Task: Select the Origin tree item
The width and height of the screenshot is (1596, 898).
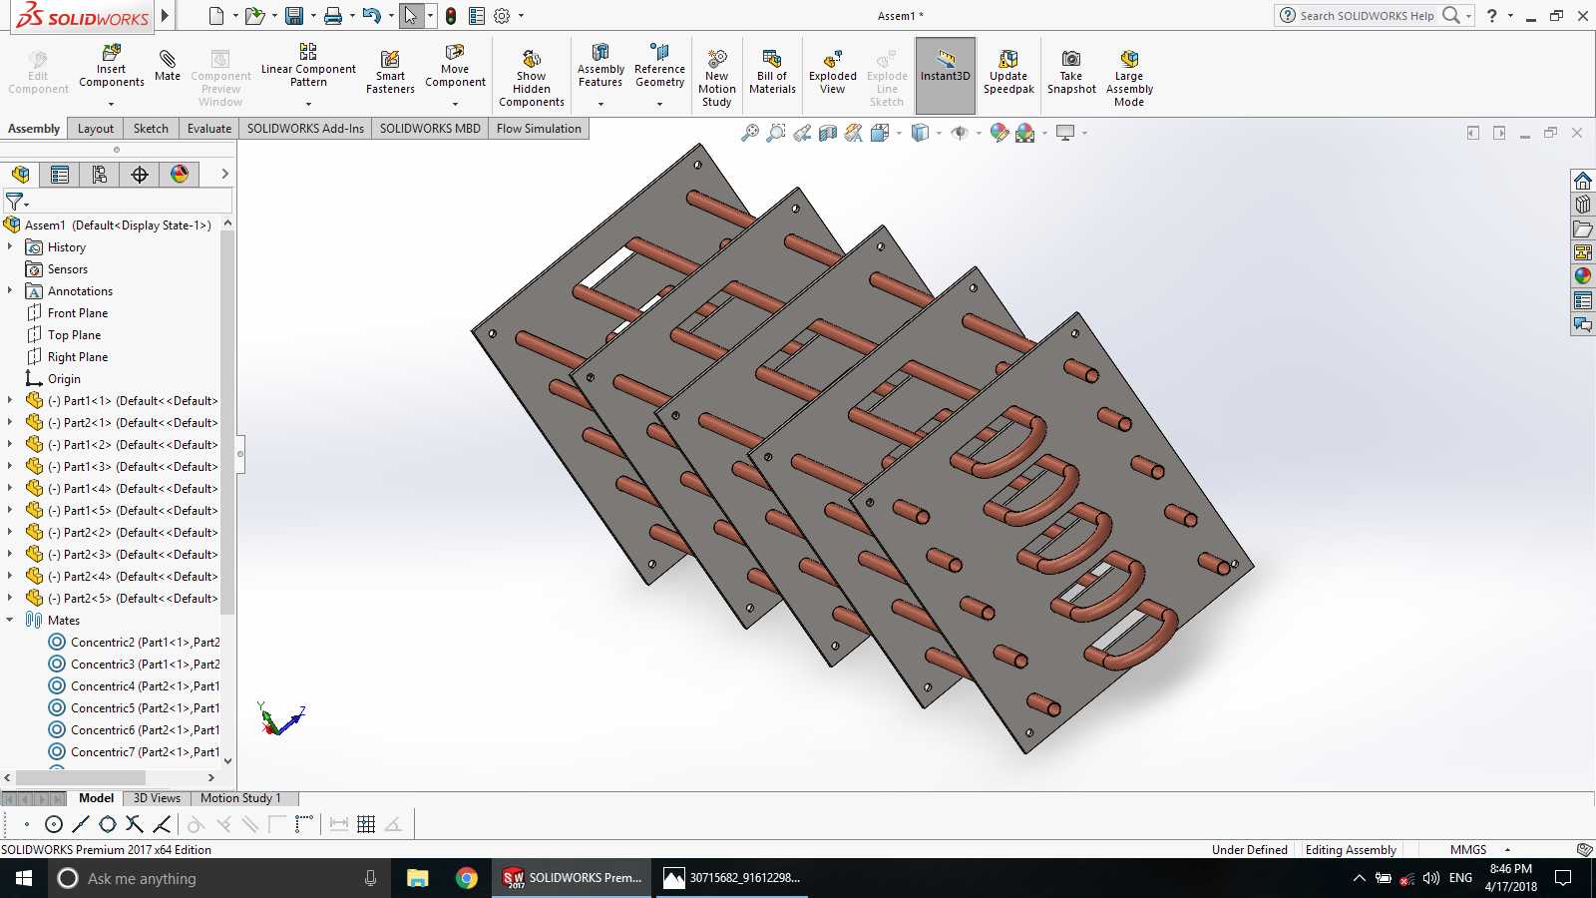Action: (64, 378)
